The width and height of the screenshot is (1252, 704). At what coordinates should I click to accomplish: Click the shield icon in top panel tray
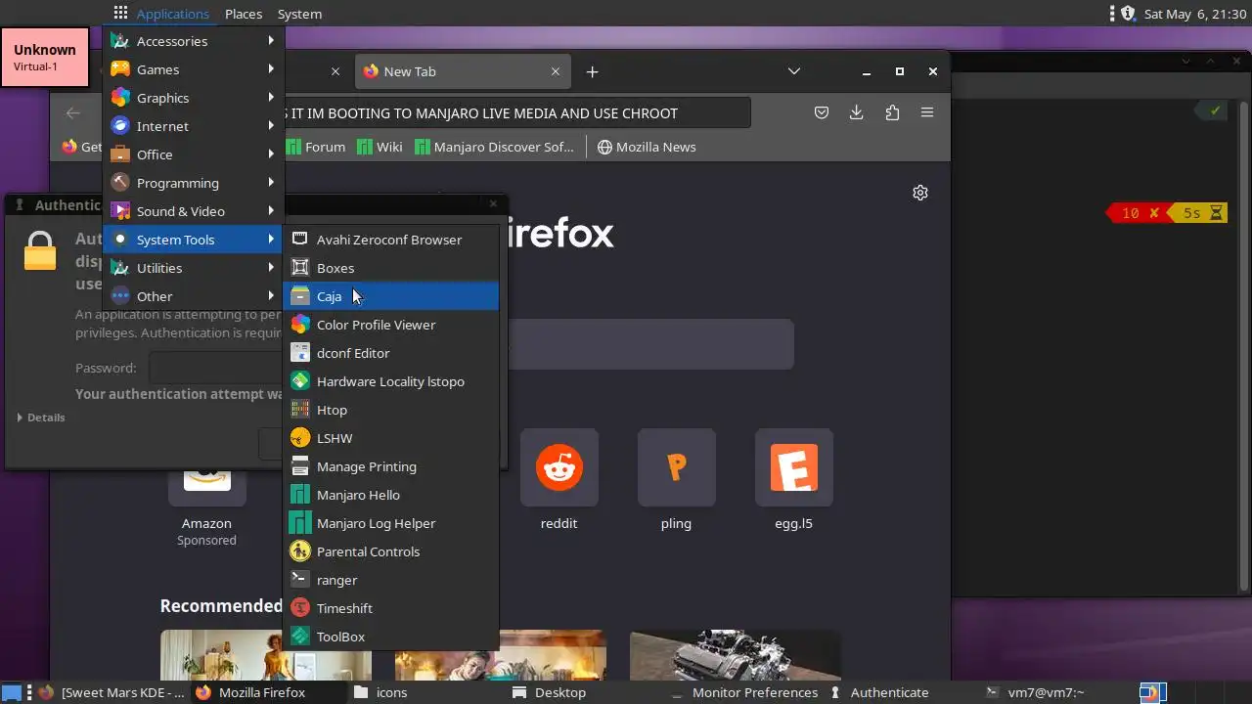coord(1128,14)
